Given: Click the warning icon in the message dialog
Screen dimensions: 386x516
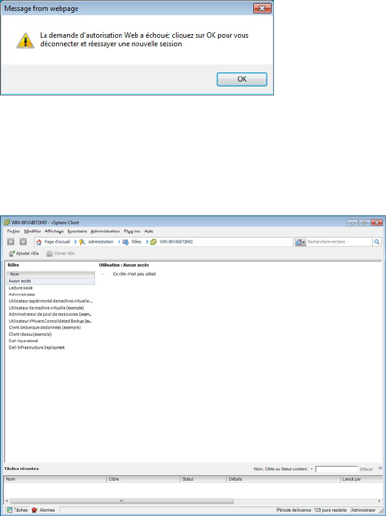Looking at the screenshot, I should pyautogui.click(x=26, y=40).
